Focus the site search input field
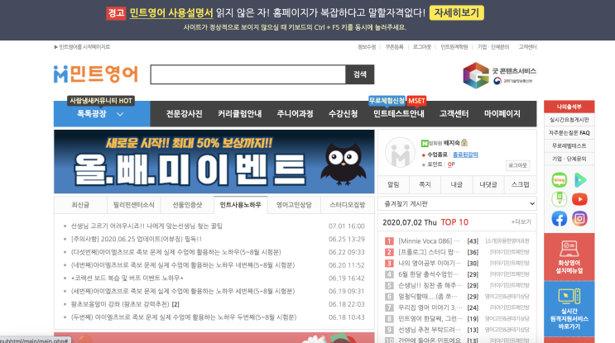The height and width of the screenshot is (343, 615). point(247,74)
